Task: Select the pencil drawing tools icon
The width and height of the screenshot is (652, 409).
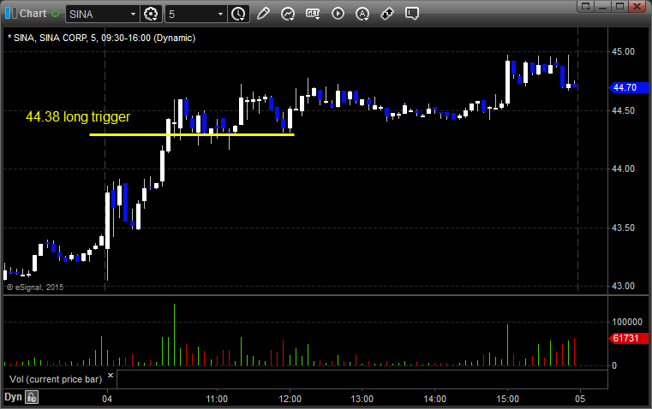Action: tap(263, 14)
